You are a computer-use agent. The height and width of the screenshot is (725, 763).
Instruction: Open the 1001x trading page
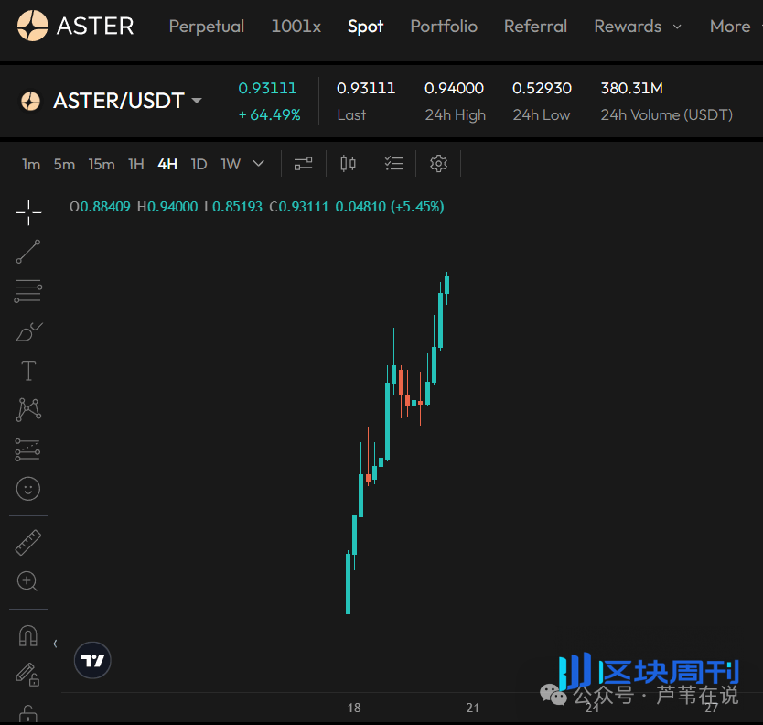click(x=296, y=27)
